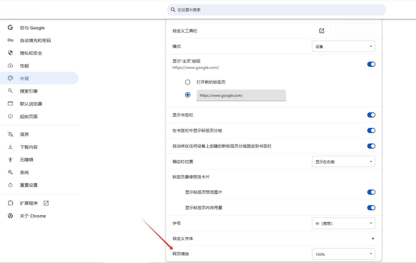This screenshot has width=416, height=263.
Task: Click the search magnifier icon in settings search
Action: (x=173, y=10)
